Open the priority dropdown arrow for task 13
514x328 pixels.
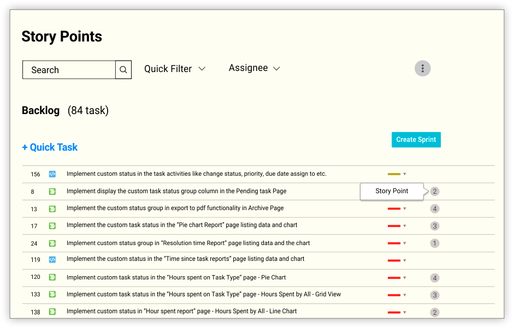coord(405,208)
